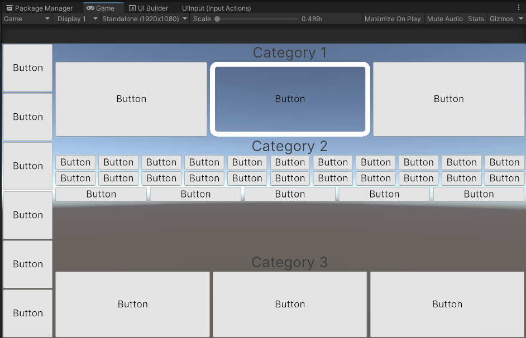Click the middle button in Category 3

pos(290,304)
